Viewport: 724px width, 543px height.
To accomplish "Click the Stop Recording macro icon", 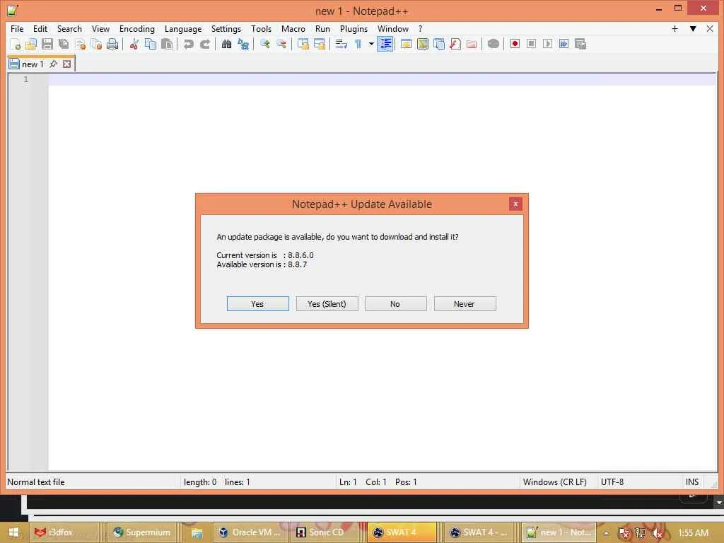I will click(531, 45).
